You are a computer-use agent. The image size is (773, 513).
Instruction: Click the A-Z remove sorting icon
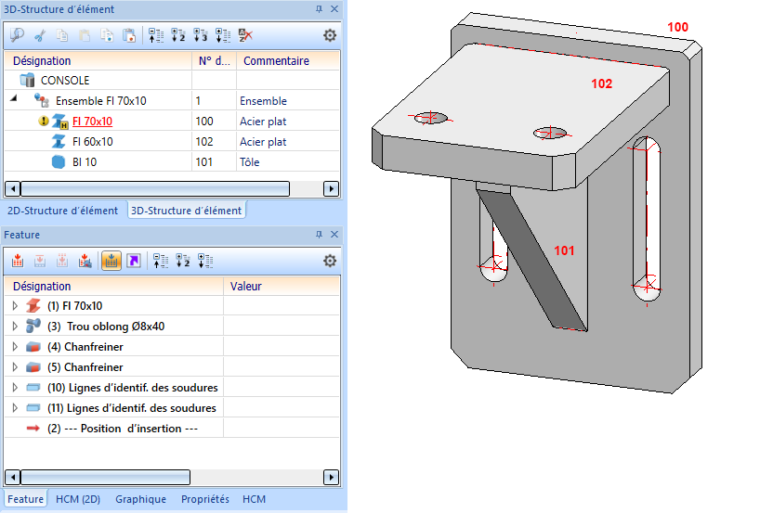coord(245,35)
